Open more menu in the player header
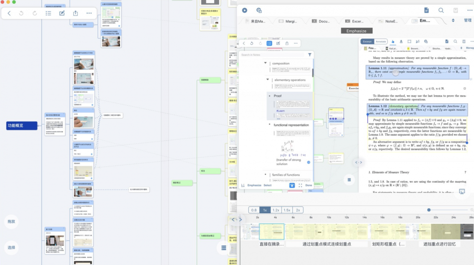Image resolution: width=474 pixels, height=265 pixels. coord(470,10)
